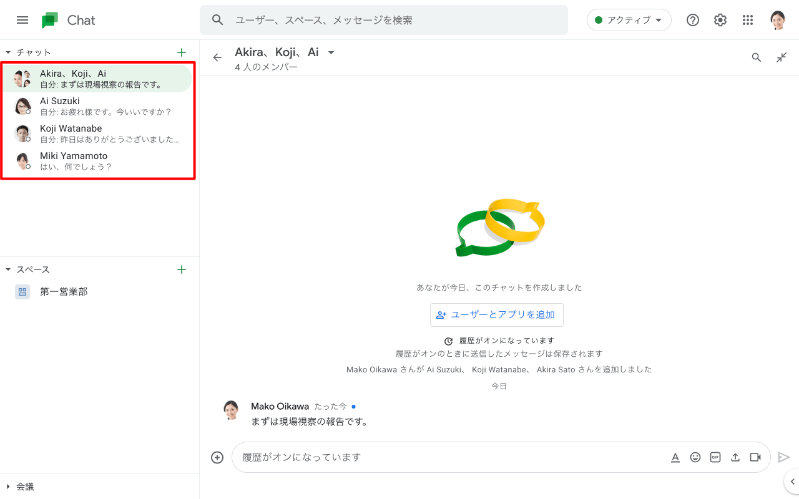Open the アクティブ status dropdown

point(629,20)
